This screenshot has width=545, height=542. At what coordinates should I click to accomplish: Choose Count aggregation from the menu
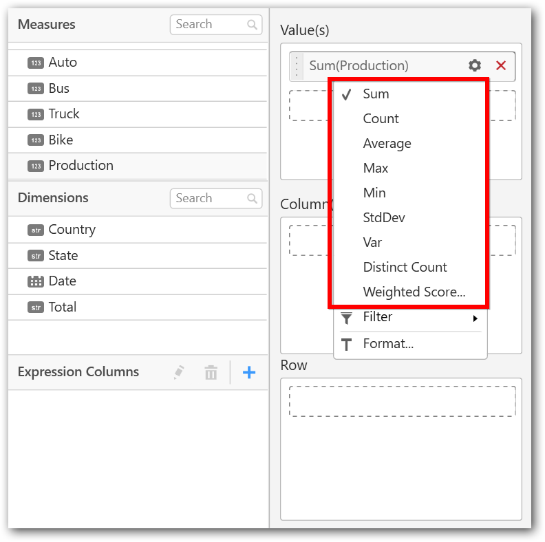(x=381, y=119)
